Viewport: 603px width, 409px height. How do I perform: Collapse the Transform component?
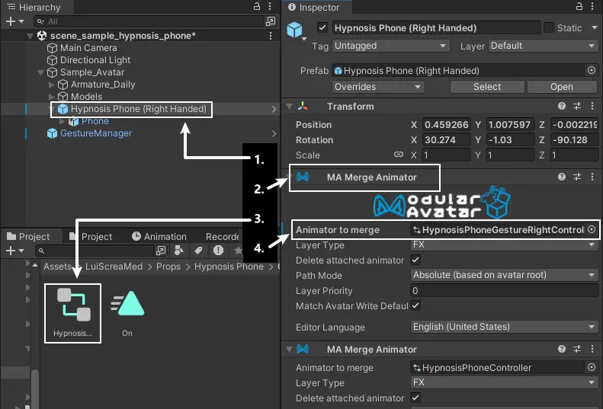coord(289,107)
